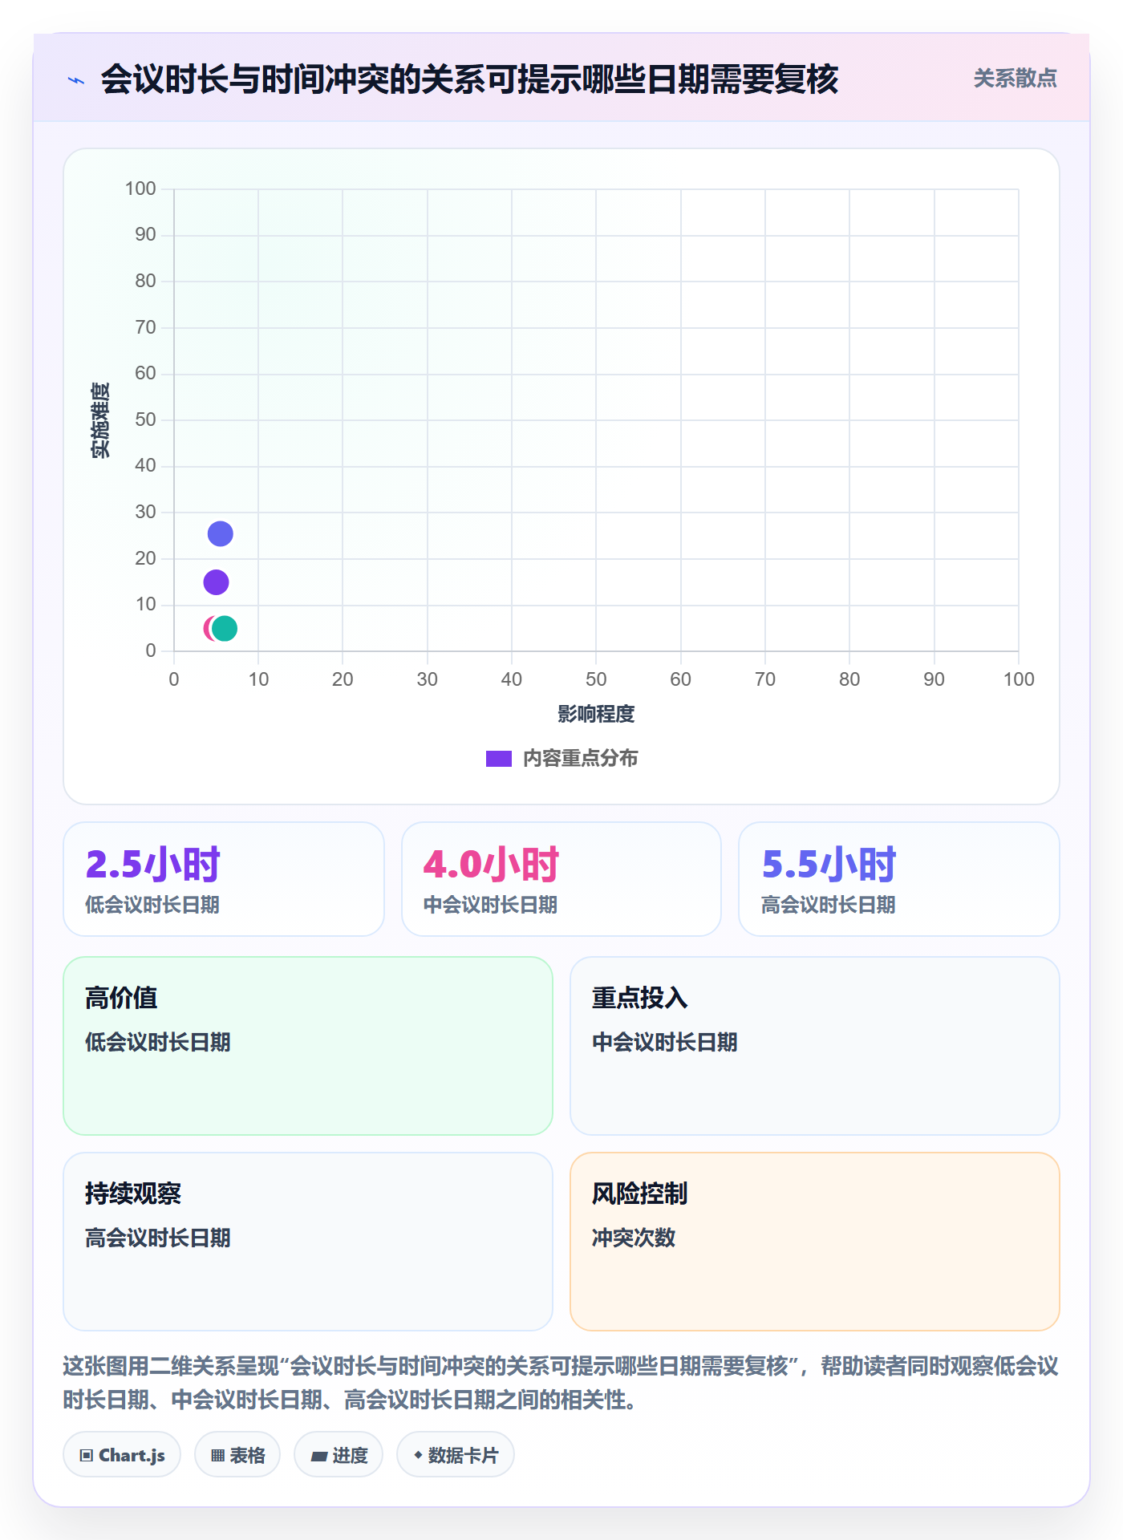Open the 2.5小时 stat card

(x=224, y=879)
